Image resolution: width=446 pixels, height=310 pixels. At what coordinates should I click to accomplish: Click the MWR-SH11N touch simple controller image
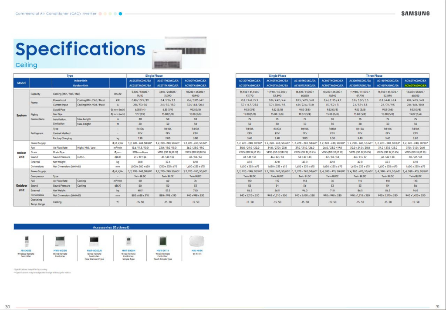pyautogui.click(x=163, y=242)
